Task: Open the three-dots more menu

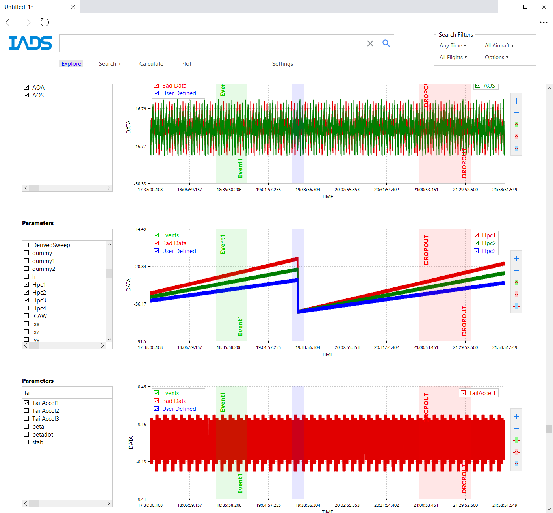Action: (544, 22)
